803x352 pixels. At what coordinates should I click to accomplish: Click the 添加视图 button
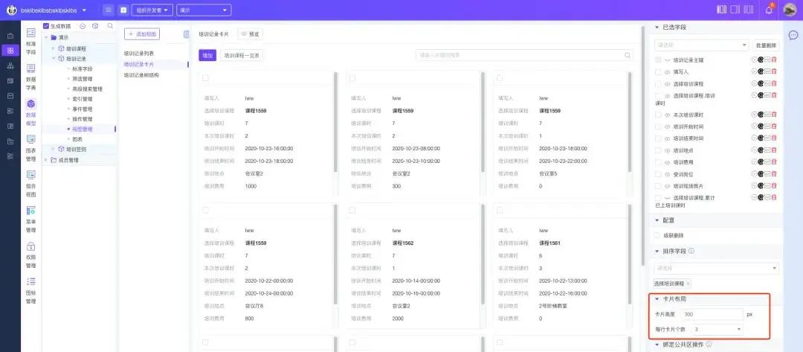click(142, 33)
